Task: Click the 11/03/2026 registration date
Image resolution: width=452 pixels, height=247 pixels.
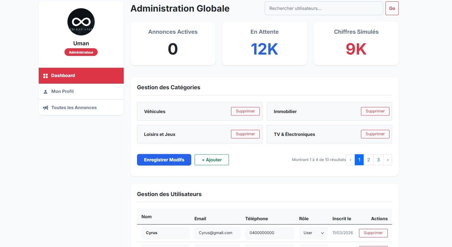Action: coord(343,233)
